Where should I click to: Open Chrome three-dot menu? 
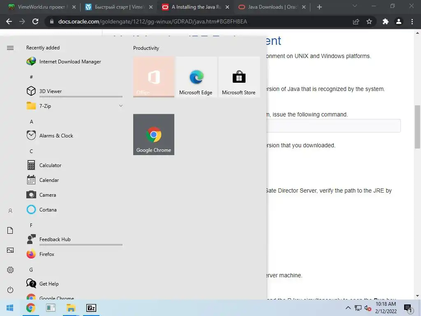412,21
